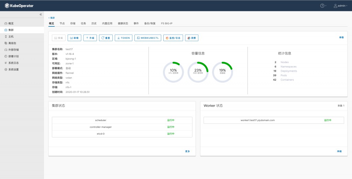Select the scheduler status row
Image resolution: width=352 pixels, height=179 pixels.
click(122, 120)
